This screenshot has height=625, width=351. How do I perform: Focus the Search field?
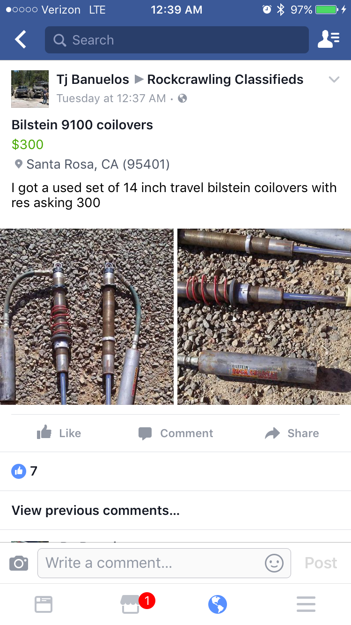tap(177, 40)
